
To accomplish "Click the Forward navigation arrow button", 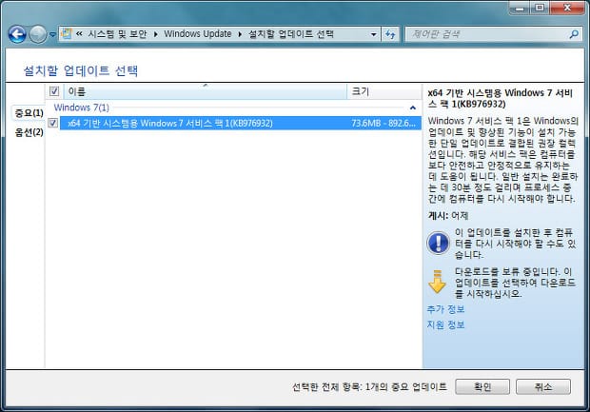I will tap(37, 34).
